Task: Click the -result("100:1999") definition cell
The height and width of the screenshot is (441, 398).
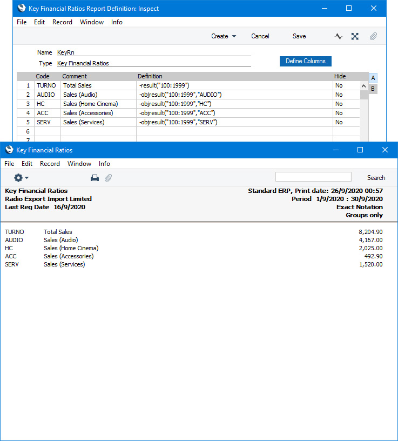Action: click(x=234, y=85)
